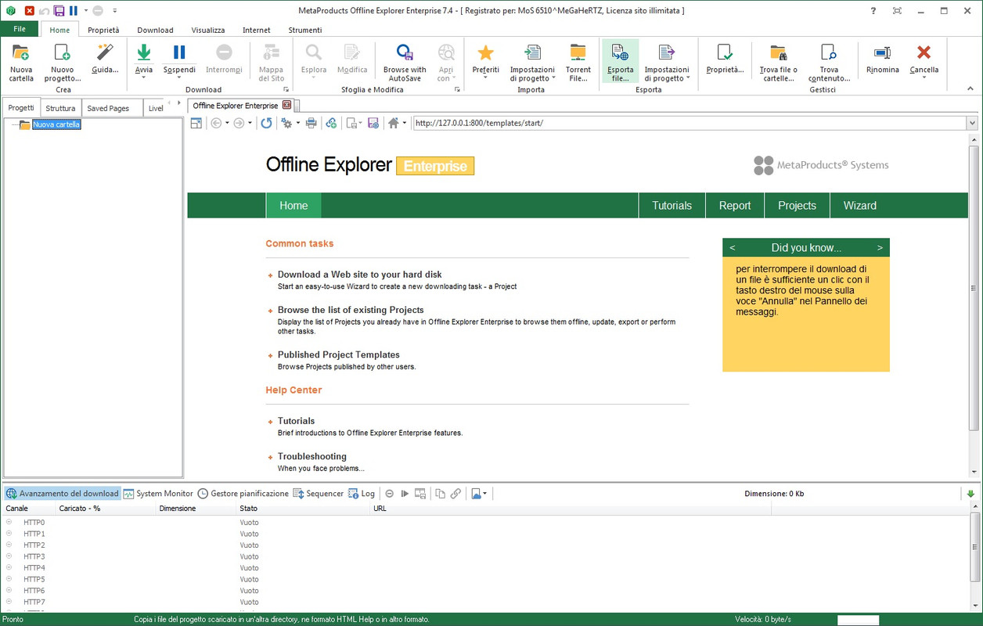Open the Published Project Templates link
The height and width of the screenshot is (626, 983).
tap(339, 354)
